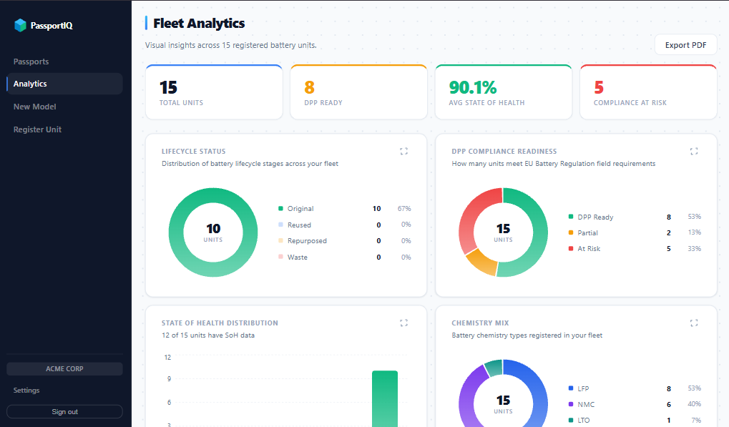The image size is (729, 427).
Task: Click the Compliance At Risk card
Action: 648,92
